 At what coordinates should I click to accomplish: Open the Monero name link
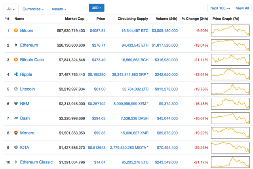pos(27,133)
